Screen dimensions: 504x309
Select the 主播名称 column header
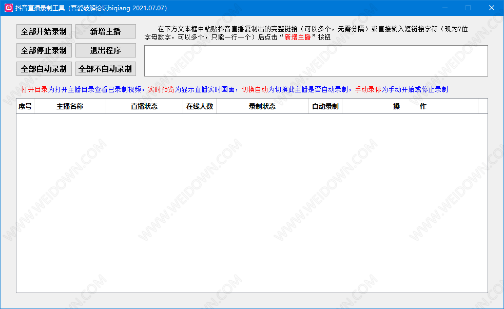(x=70, y=106)
